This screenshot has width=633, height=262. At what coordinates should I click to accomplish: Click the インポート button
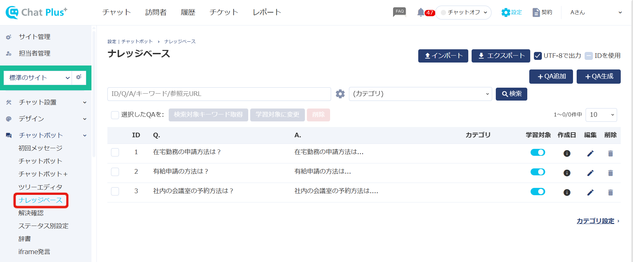pyautogui.click(x=443, y=56)
